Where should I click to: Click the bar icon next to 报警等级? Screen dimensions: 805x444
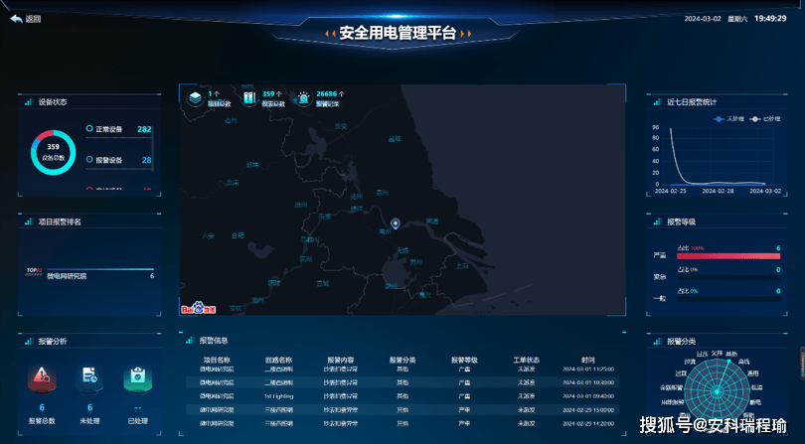tap(658, 222)
